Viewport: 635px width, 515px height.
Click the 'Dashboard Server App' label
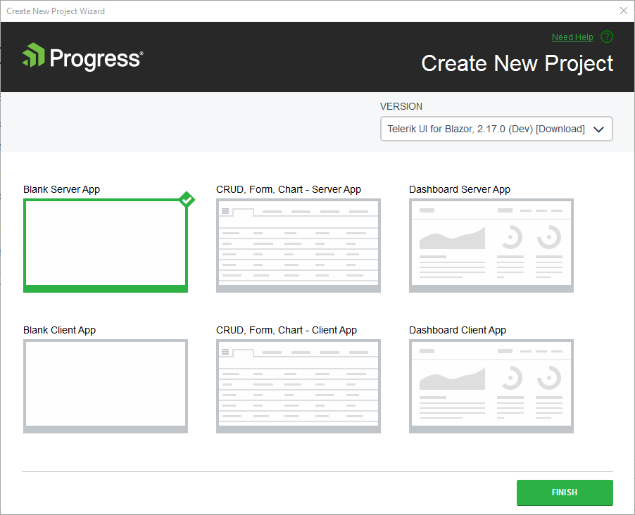[460, 189]
